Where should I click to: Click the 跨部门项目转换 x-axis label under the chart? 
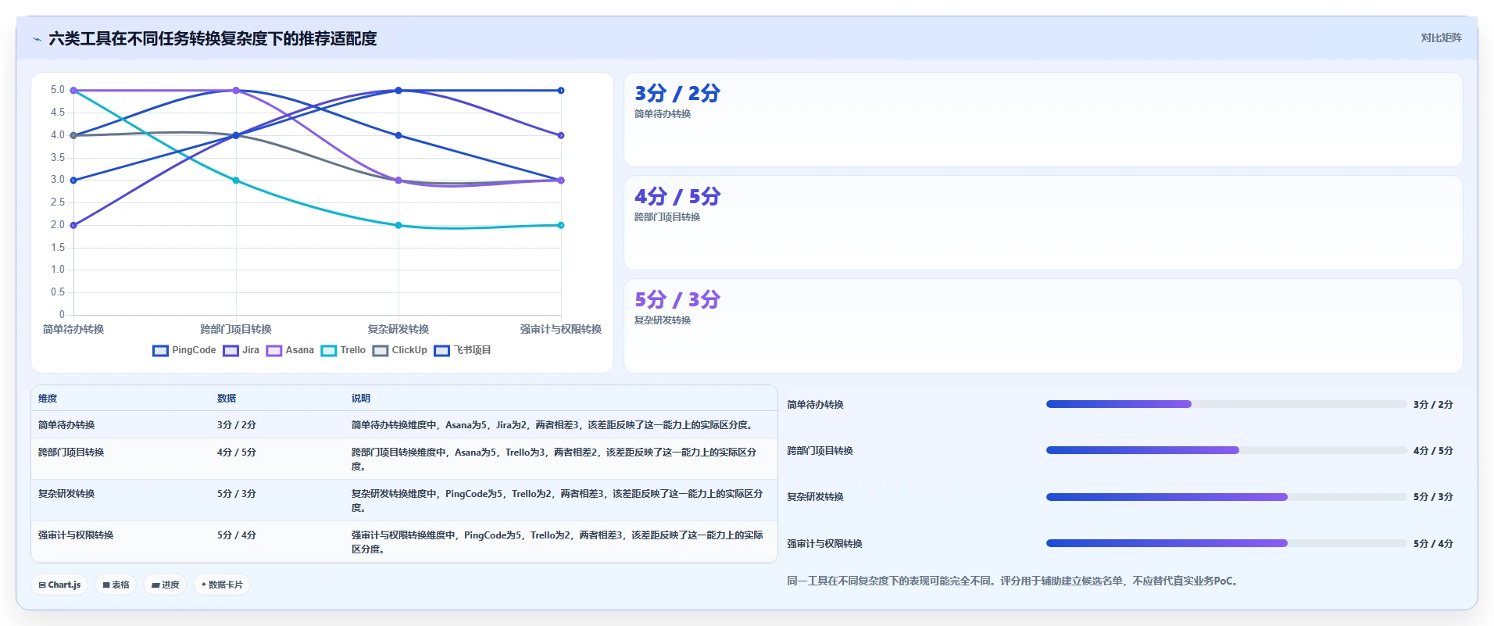236,329
